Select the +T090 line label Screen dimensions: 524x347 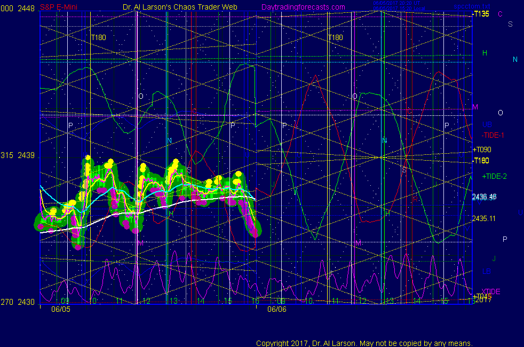pos(482,149)
